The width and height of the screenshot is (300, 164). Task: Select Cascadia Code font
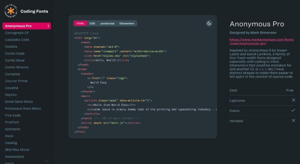pos(17,40)
